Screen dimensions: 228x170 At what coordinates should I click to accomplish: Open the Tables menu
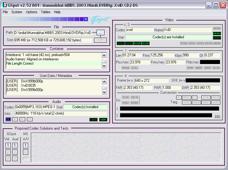(x=46, y=12)
